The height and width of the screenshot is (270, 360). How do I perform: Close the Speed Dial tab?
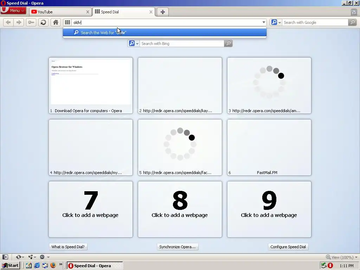pyautogui.click(x=151, y=12)
